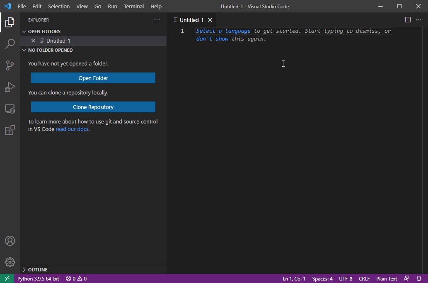
Task: Expand the Outline section
Action: pos(37,270)
